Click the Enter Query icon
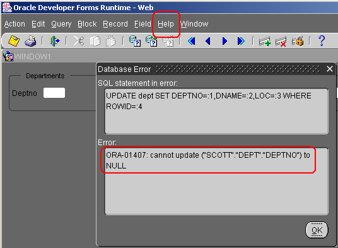 135,41
